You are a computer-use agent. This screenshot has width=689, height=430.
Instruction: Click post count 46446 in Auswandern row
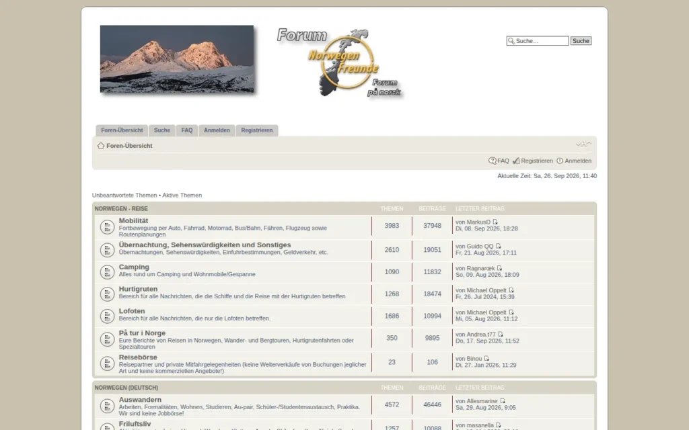[432, 404]
